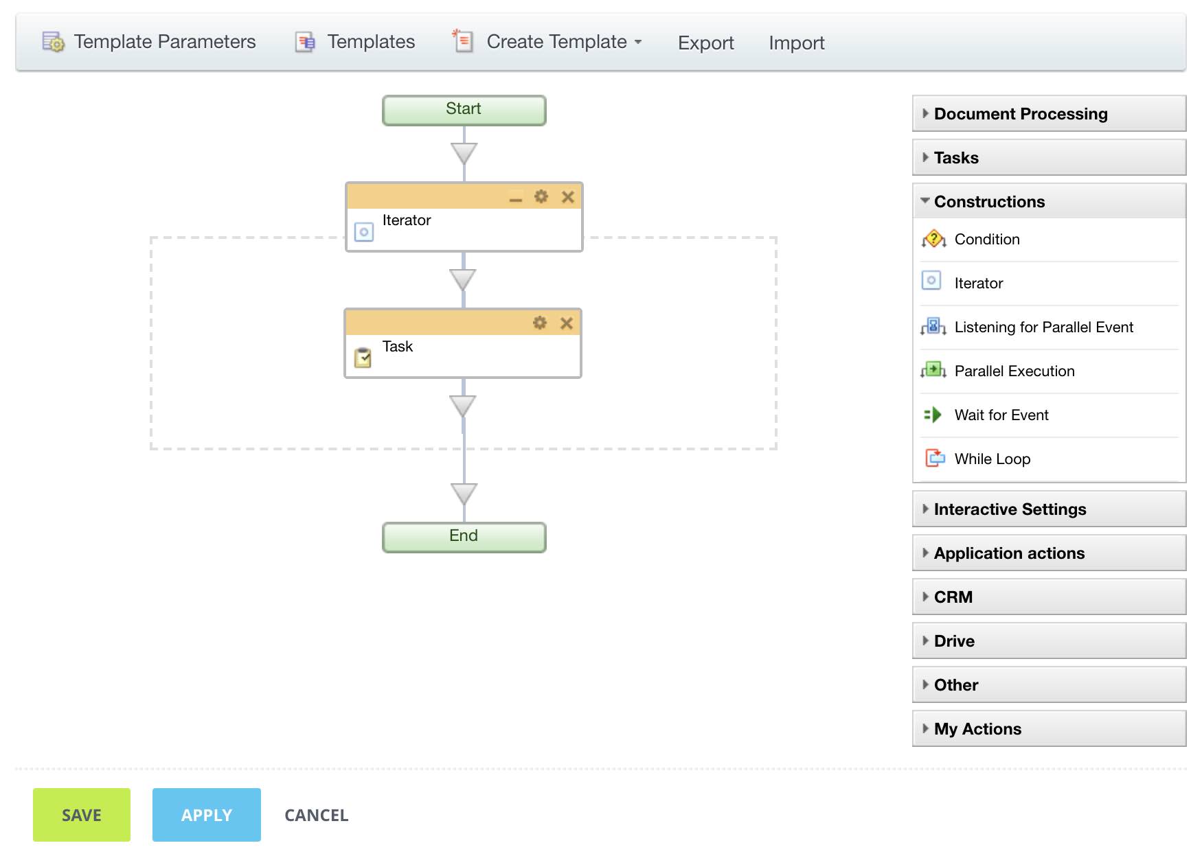Expand the Document Processing section
1202x865 pixels.
point(1020,113)
